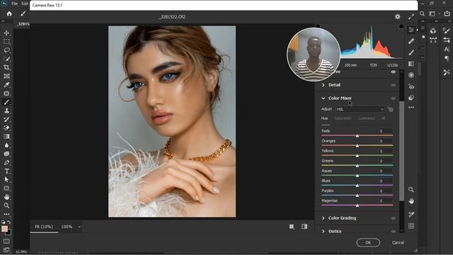Select the Pen tool
This screenshot has width=453, height=255.
(x=6, y=162)
